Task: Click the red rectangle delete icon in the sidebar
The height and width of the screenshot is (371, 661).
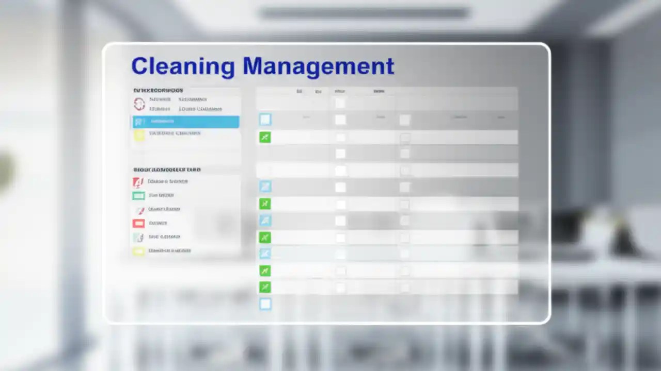Action: [138, 223]
